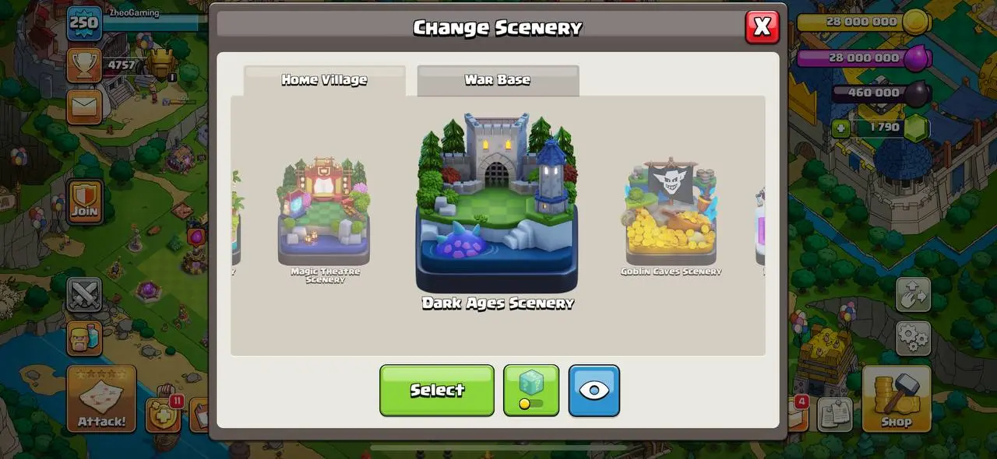
Task: Click the green Select button
Action: [x=437, y=390]
